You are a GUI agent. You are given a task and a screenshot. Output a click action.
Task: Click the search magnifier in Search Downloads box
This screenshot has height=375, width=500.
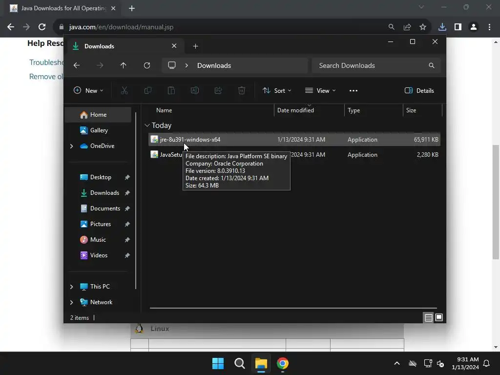point(432,65)
